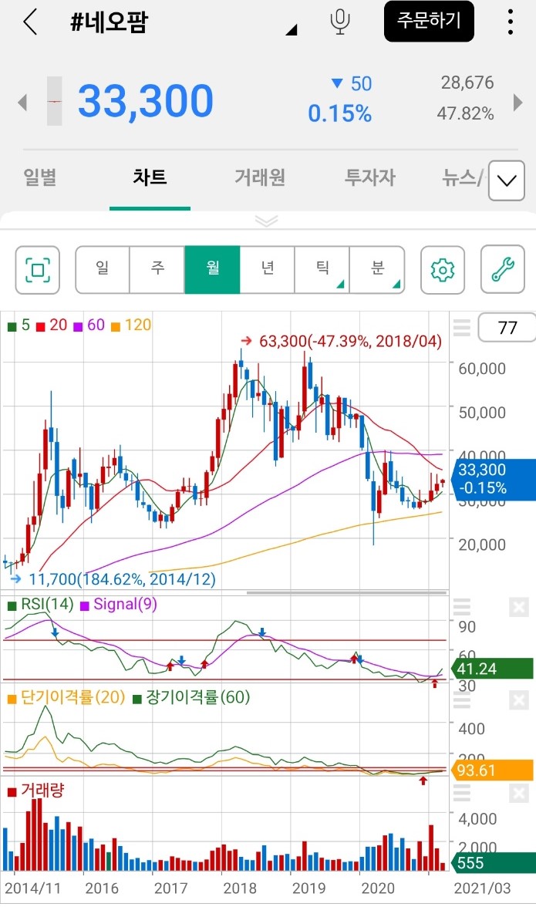Viewport: 536px width, 907px height.
Task: Select the 일 daily period
Action: click(103, 270)
